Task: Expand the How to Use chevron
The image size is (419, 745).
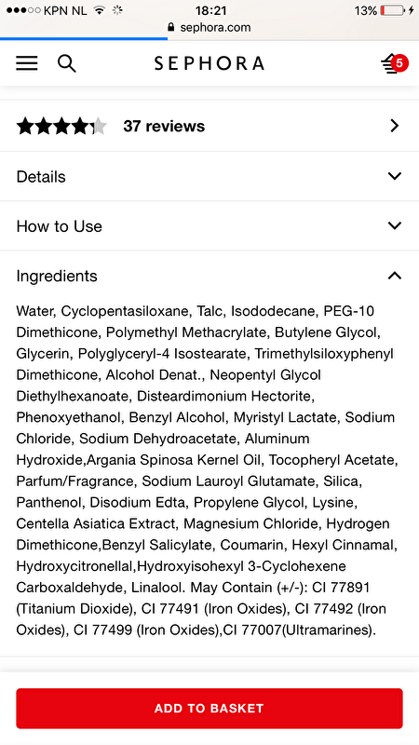Action: (x=394, y=225)
